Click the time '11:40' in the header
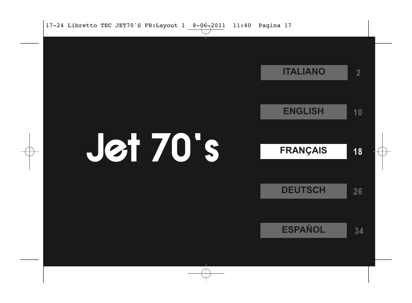Screen dimensions: 412x303 pos(242,25)
